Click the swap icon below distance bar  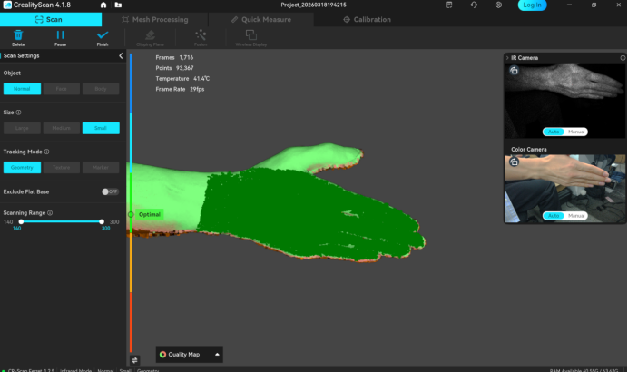coord(134,360)
